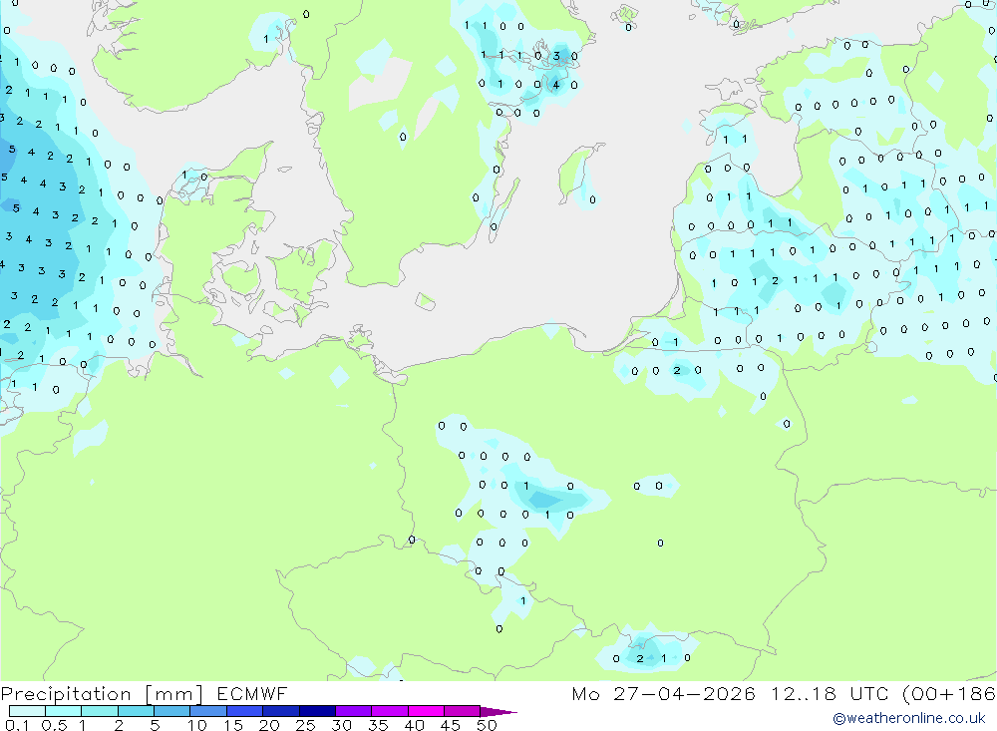Open the weatheronline.co.uk copyright link

click(909, 718)
